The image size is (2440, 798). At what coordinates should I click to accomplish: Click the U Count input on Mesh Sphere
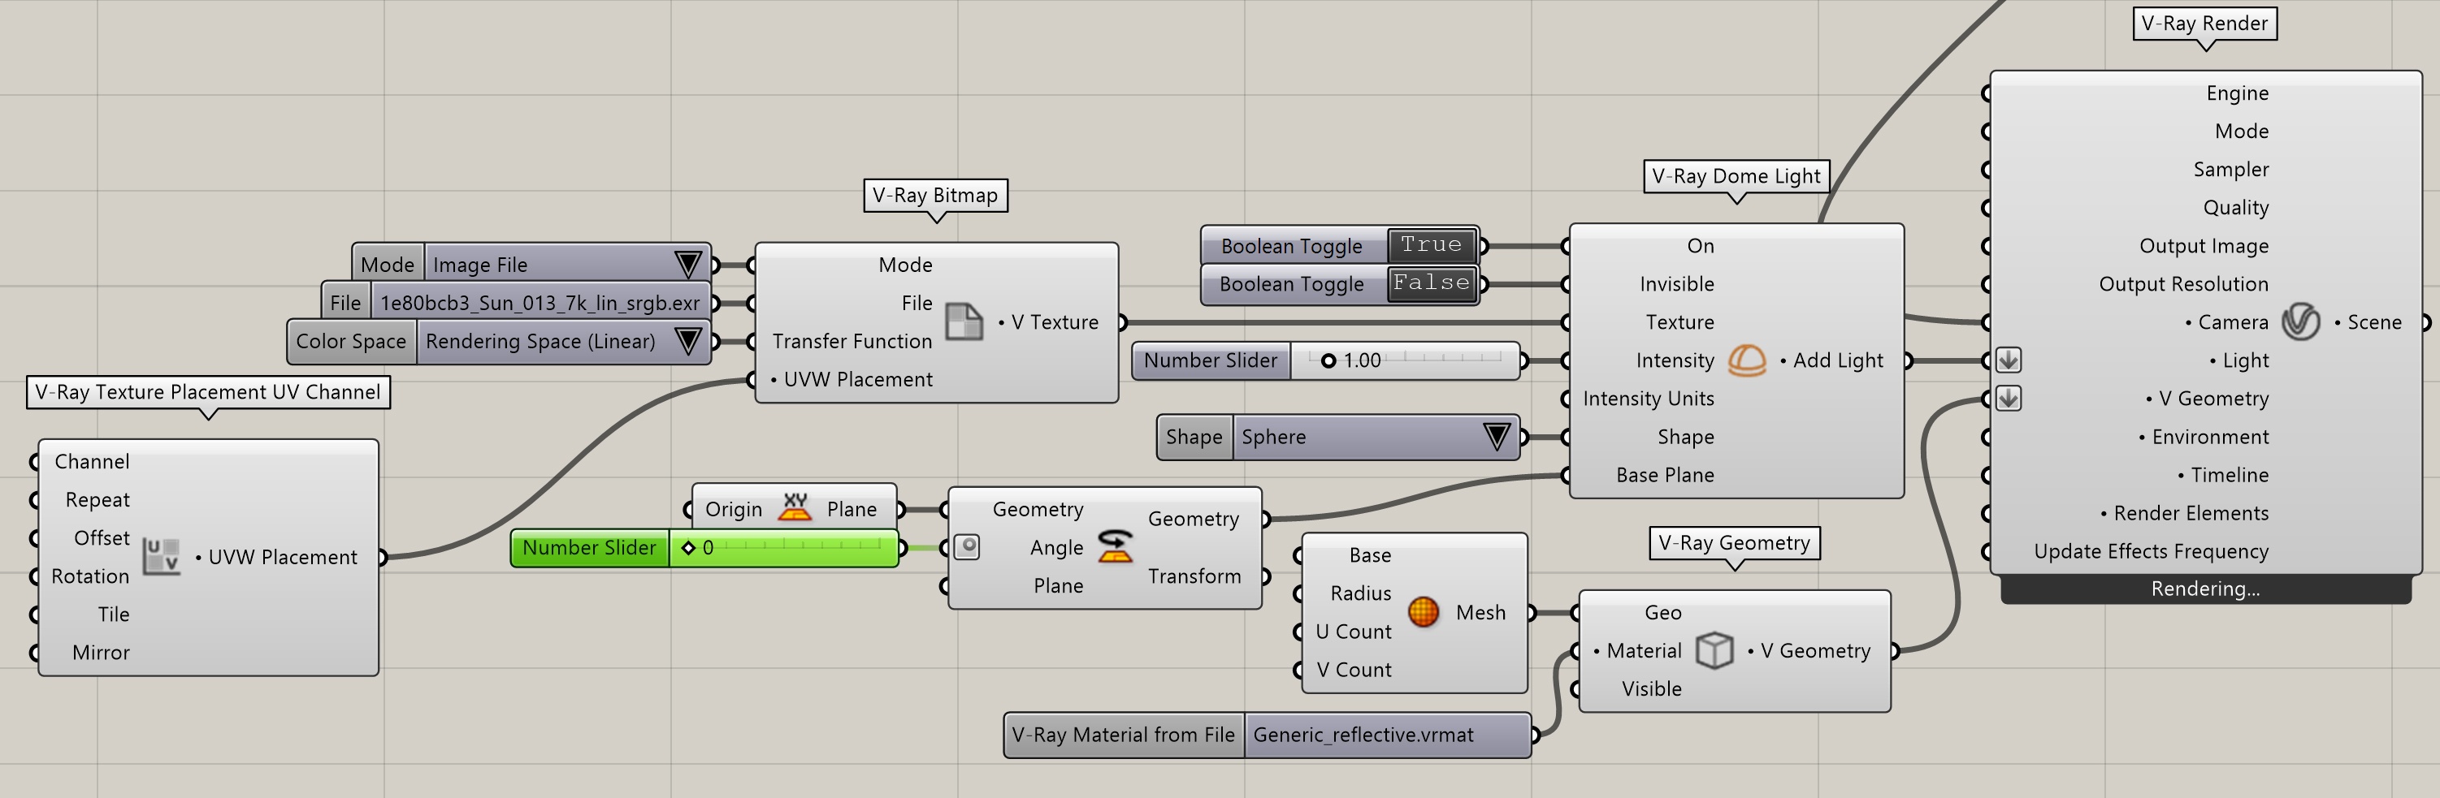click(1353, 632)
